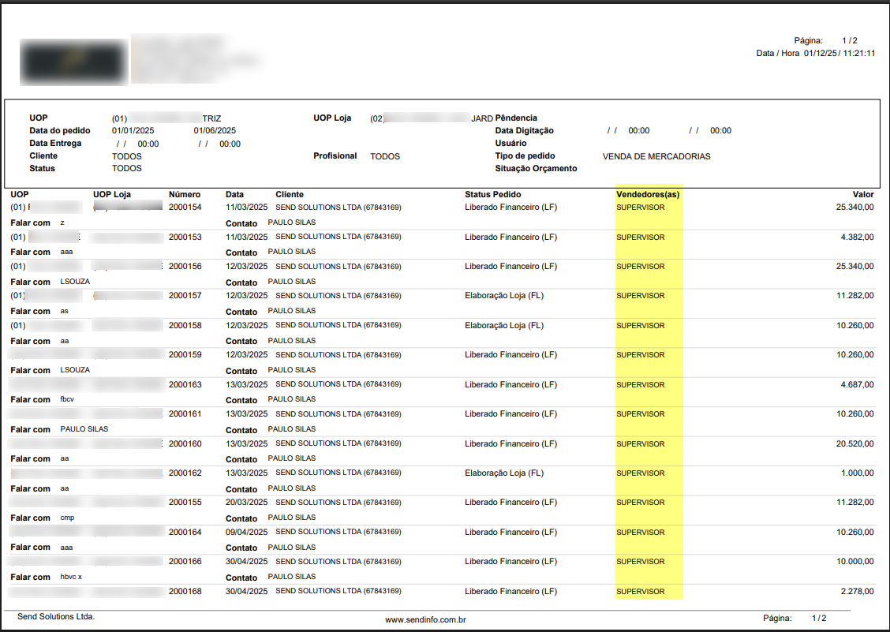The height and width of the screenshot is (632, 890).
Task: Select the value 1.000,00
Action: click(857, 473)
